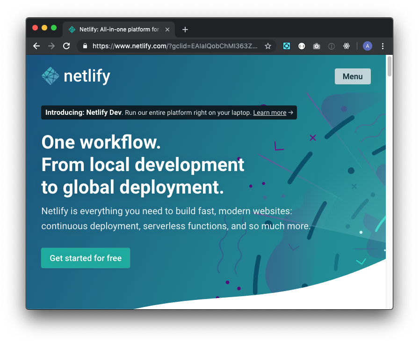Open the profile avatar labeled A
The width and height of the screenshot is (419, 344).
368,46
